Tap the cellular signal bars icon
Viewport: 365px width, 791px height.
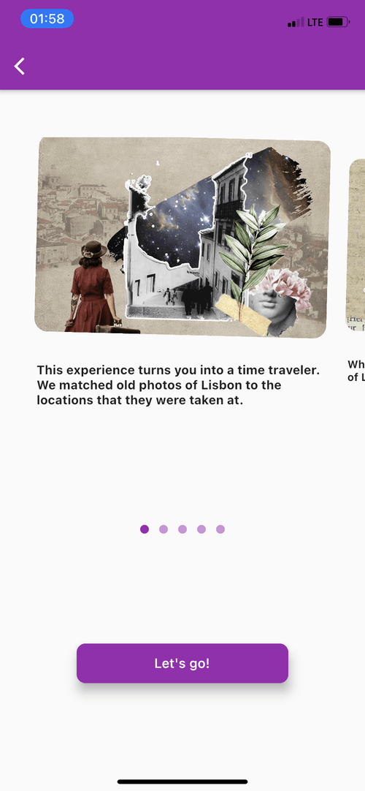click(x=296, y=22)
